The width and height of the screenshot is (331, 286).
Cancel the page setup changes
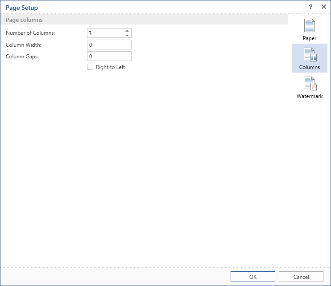[301, 277]
